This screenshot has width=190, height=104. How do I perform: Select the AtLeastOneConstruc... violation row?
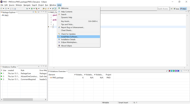point(24,76)
